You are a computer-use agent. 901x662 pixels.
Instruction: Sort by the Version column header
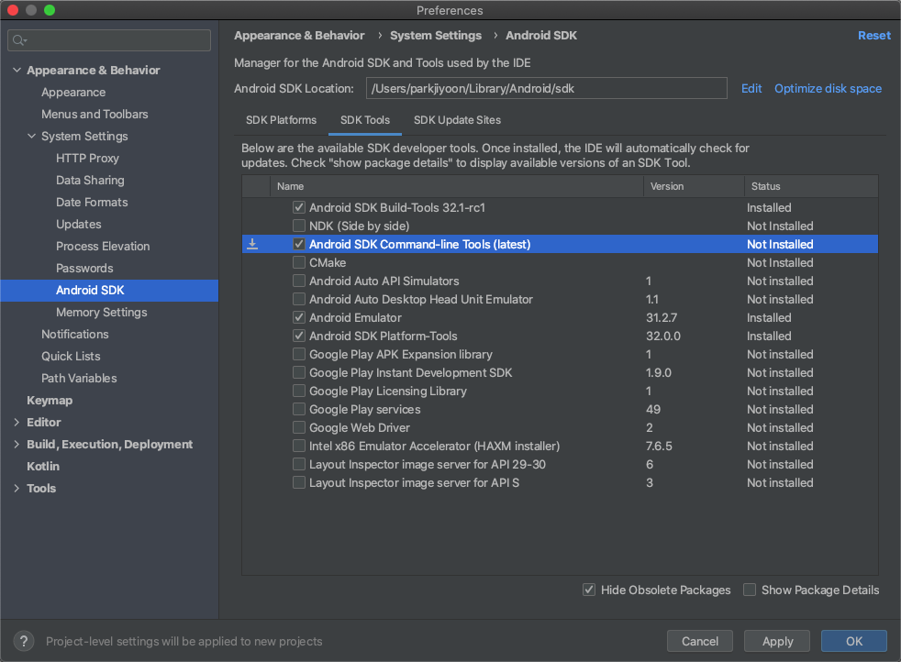pos(694,186)
